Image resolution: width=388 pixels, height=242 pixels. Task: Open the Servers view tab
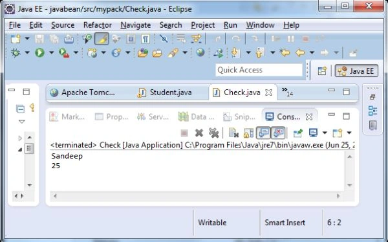[153, 116]
